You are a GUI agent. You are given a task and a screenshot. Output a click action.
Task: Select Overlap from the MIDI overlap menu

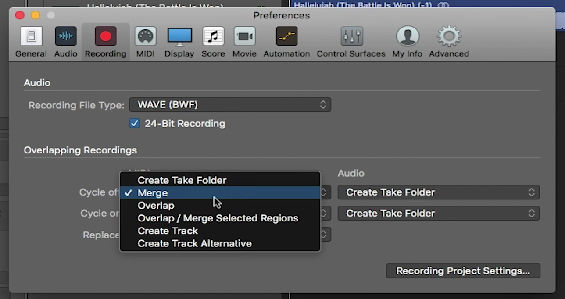pyautogui.click(x=156, y=205)
